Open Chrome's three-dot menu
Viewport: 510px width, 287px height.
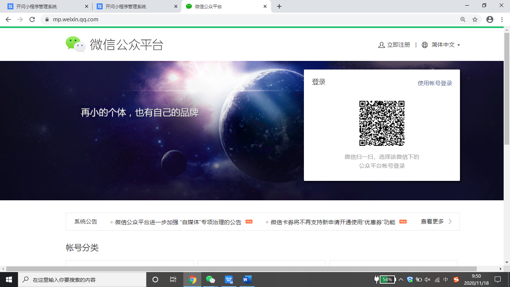(502, 19)
